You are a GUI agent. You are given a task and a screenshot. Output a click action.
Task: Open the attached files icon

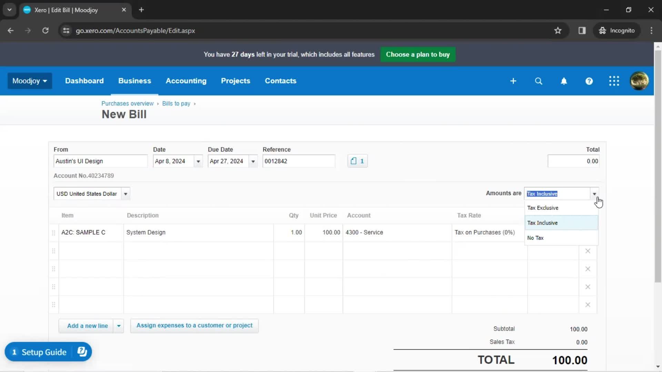pos(358,161)
